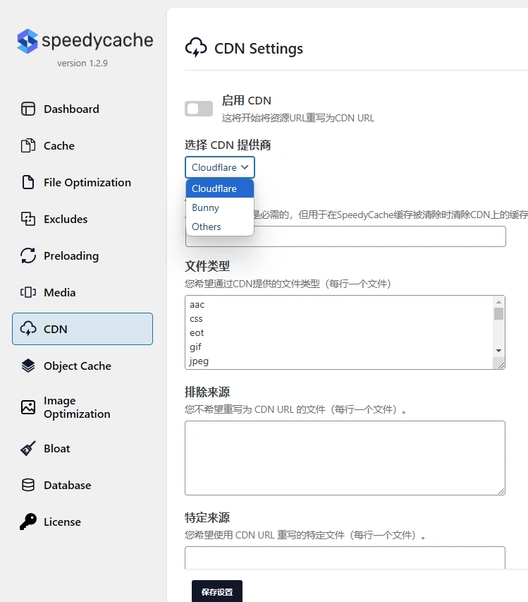Screen dimensions: 528x602
Task: Click the Cache sidebar icon
Action: pos(28,145)
